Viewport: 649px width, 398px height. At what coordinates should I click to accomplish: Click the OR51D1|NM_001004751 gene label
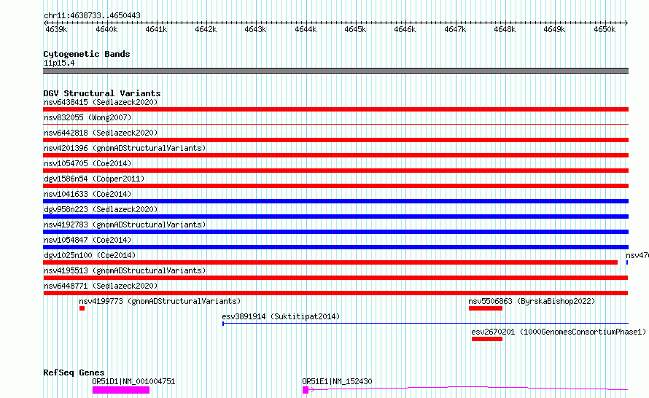133,381
